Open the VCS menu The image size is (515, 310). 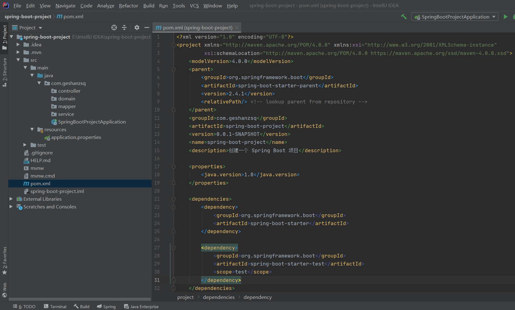click(194, 6)
